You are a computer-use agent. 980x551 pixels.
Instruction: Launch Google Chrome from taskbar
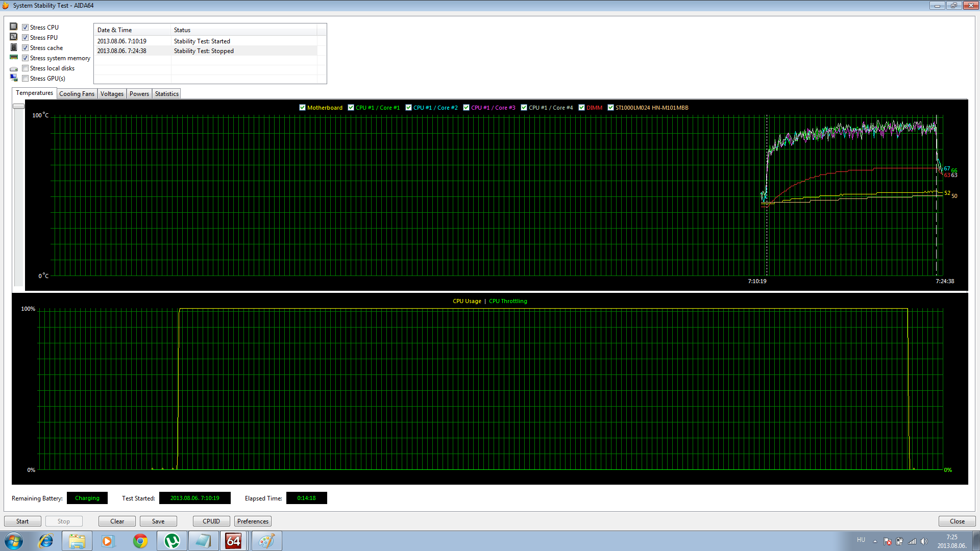(x=140, y=541)
